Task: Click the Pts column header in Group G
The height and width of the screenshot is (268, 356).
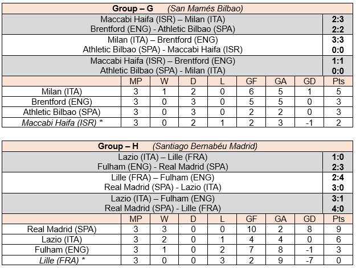Action: click(x=338, y=81)
